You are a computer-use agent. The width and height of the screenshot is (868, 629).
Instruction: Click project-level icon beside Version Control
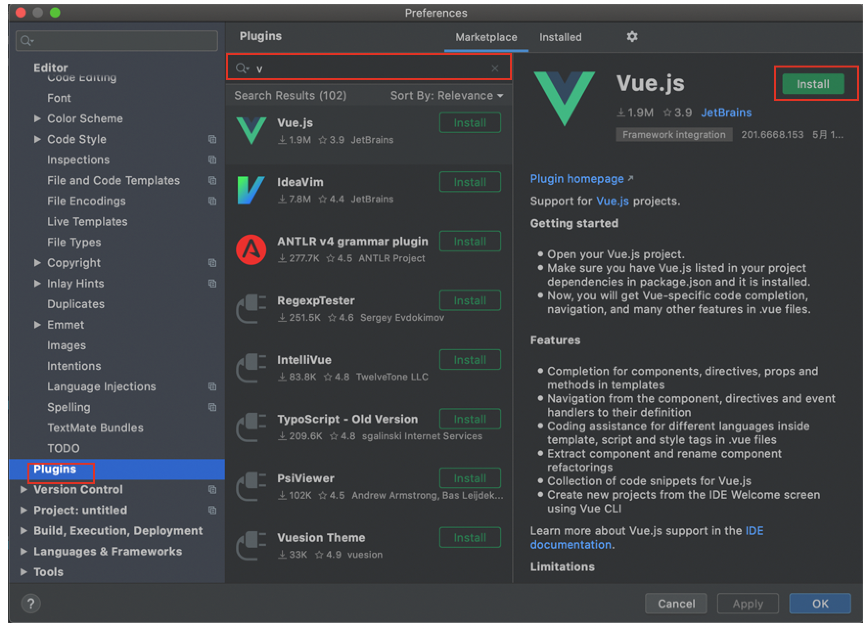pos(212,490)
